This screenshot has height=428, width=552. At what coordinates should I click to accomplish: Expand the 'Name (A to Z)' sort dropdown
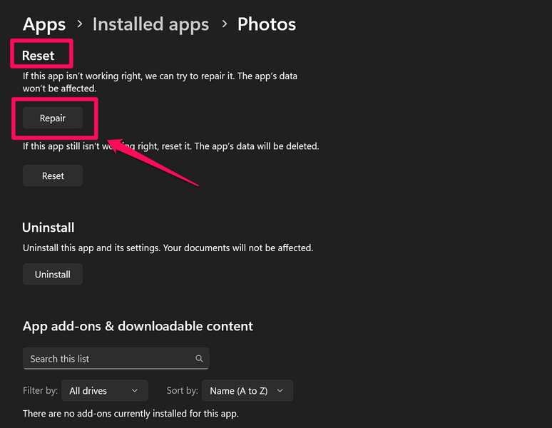(247, 390)
